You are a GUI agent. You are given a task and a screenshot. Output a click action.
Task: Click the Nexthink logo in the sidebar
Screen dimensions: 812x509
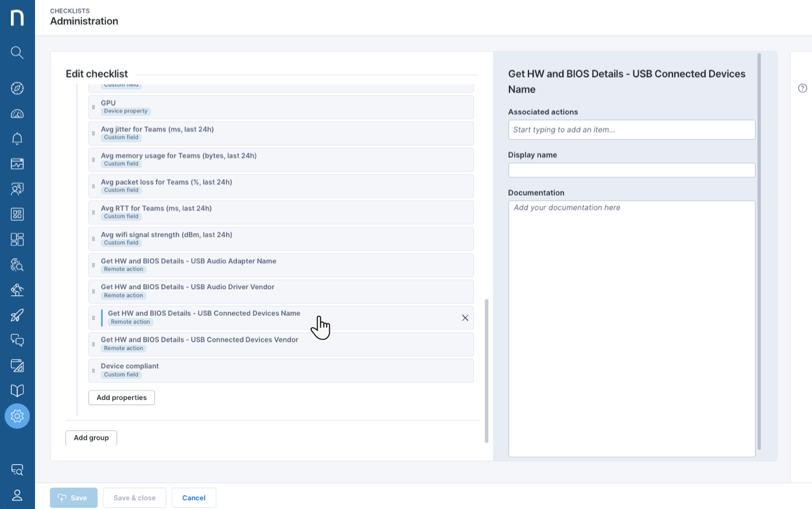point(17,17)
